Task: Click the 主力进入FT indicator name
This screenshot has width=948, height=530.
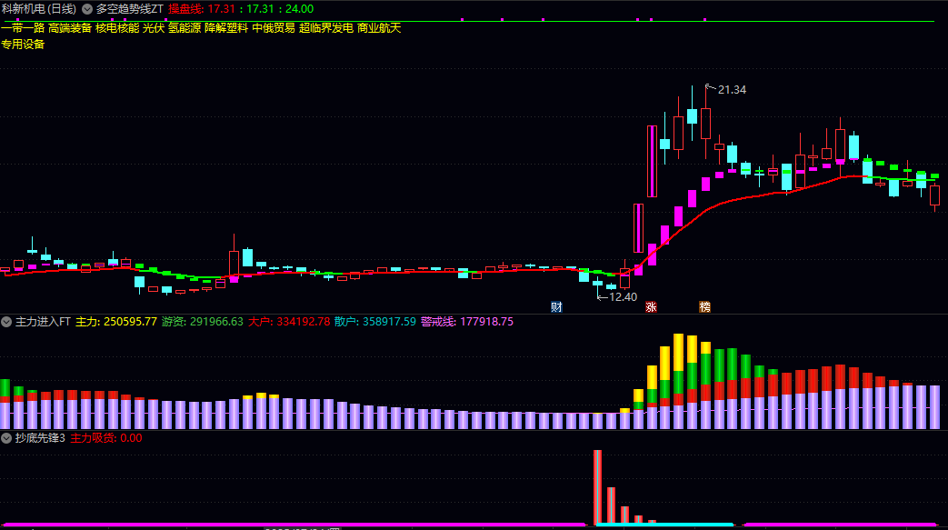Action: point(43,322)
